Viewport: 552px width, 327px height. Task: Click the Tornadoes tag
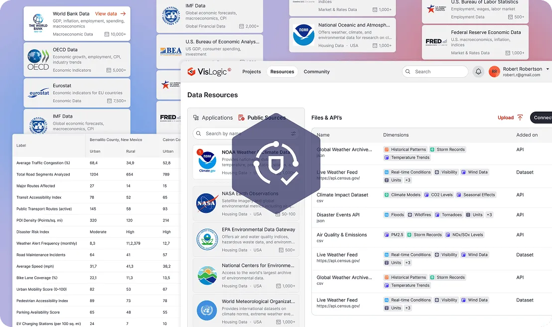(x=448, y=214)
